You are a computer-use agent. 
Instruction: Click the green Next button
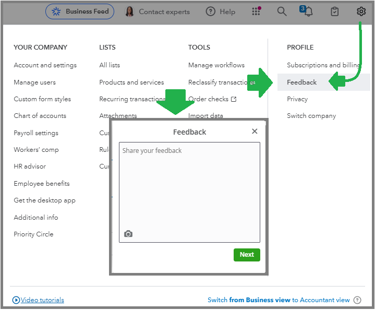(247, 255)
